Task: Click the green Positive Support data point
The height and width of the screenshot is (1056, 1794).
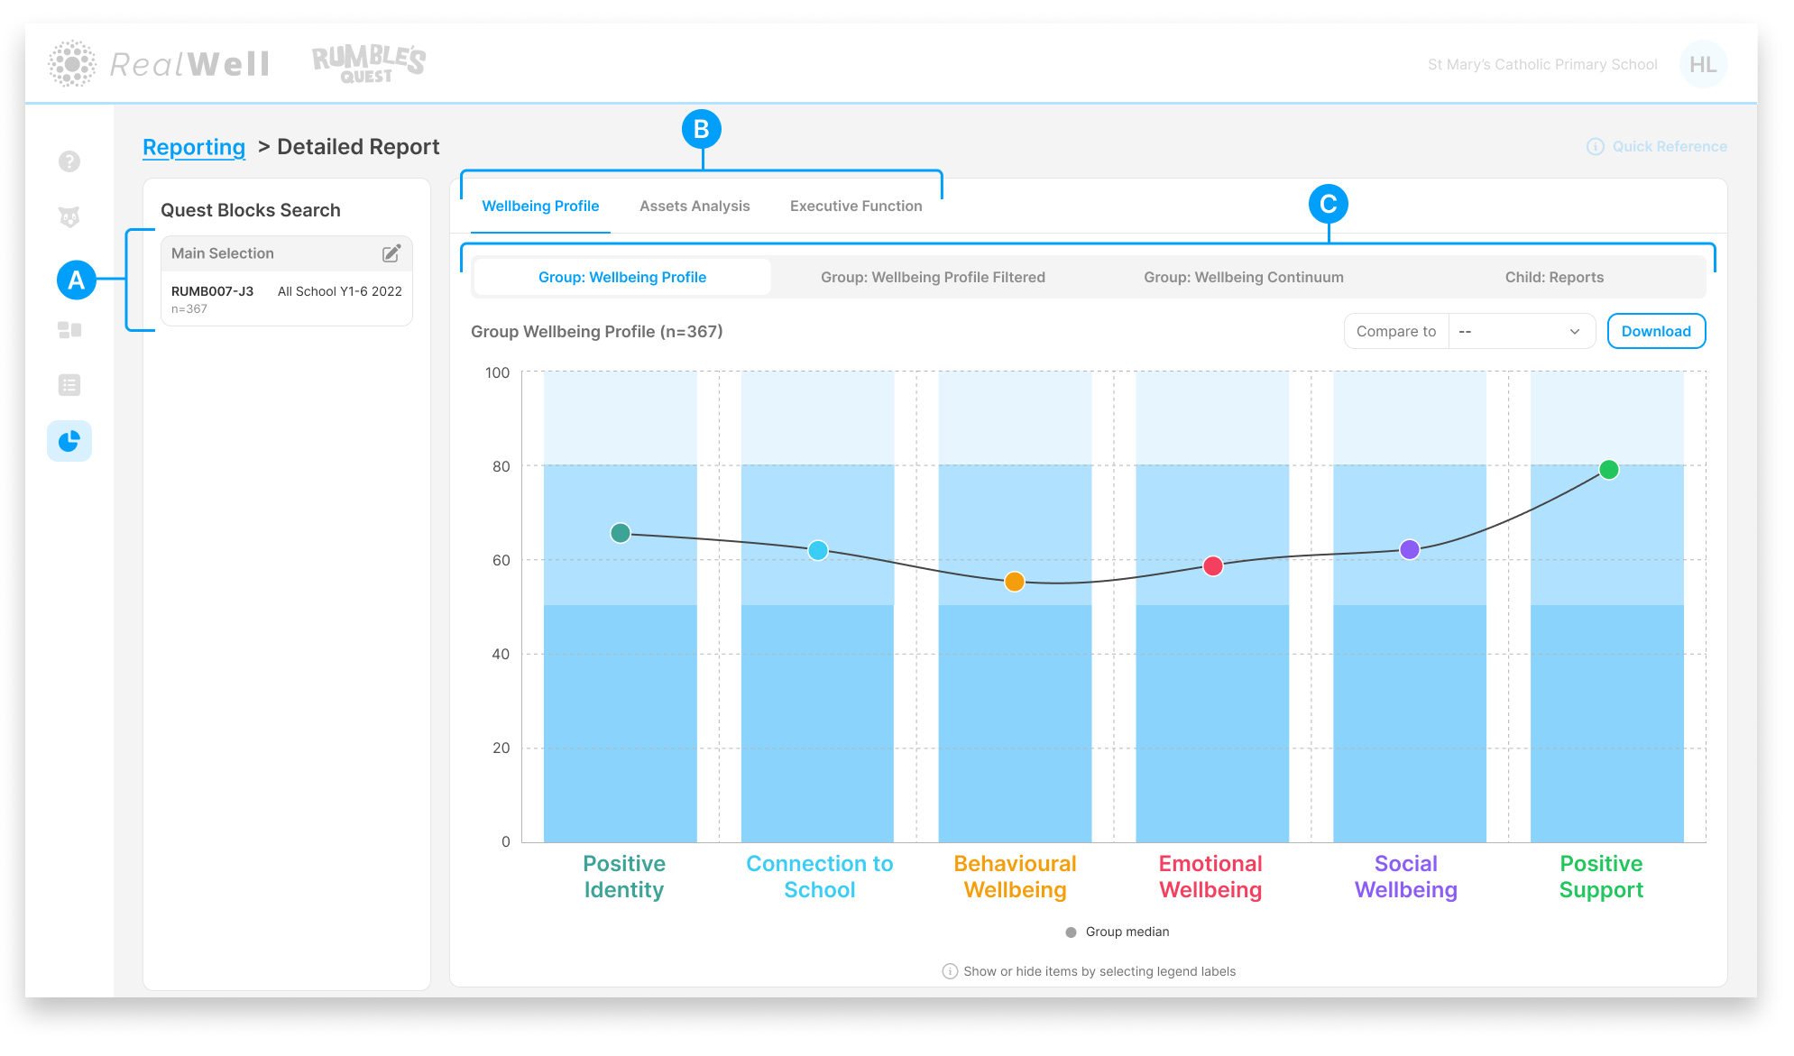Action: (1608, 469)
